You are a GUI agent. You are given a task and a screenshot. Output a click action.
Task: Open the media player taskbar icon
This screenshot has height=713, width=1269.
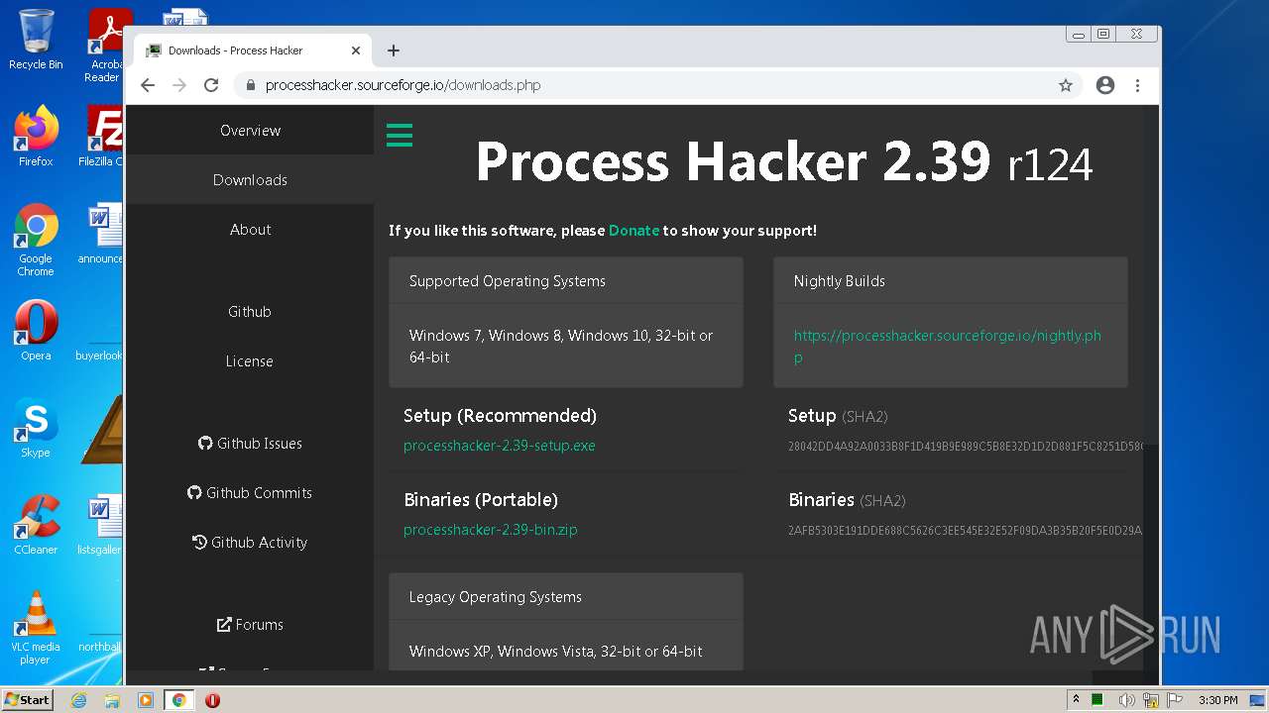coord(146,700)
